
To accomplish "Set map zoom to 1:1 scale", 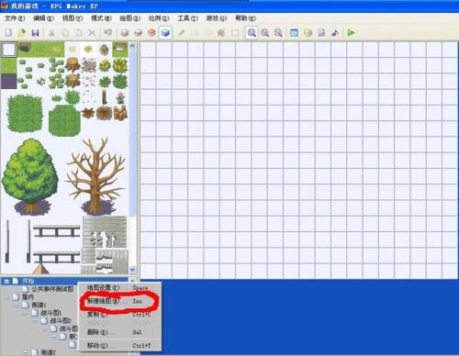I will [x=252, y=32].
